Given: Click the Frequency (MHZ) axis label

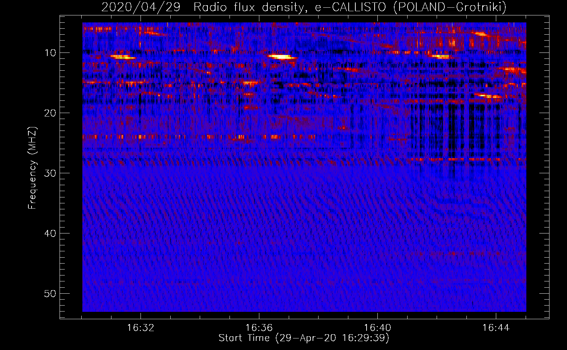Looking at the screenshot, I should point(32,168).
